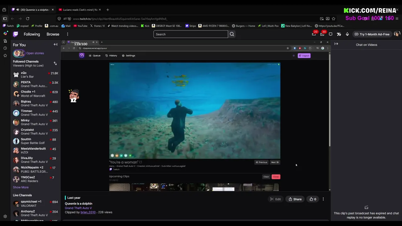Image resolution: width=402 pixels, height=226 pixels.
Task: Open the Whispers chat bubble icon
Action: click(x=330, y=34)
